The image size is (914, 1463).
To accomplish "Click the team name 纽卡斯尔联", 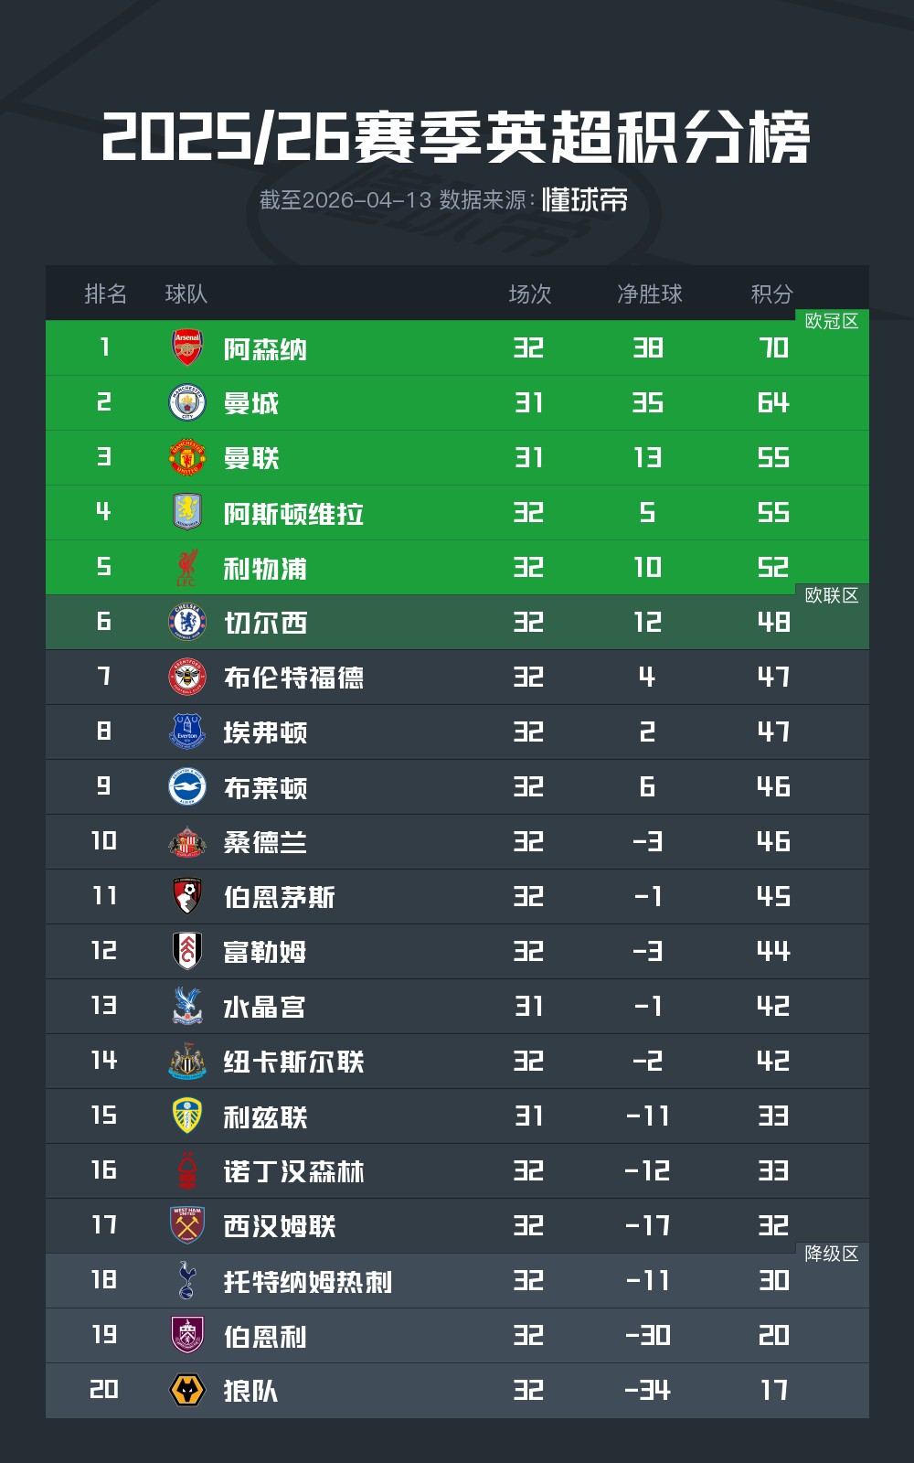I will pyautogui.click(x=293, y=1062).
